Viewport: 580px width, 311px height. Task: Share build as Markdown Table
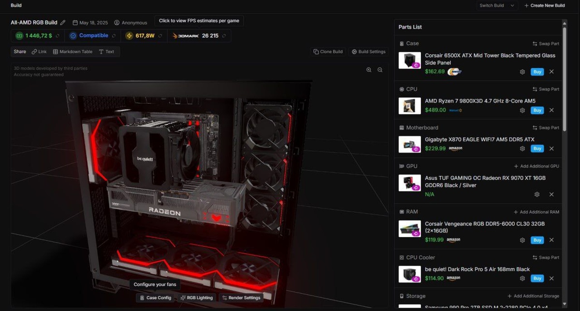click(72, 52)
